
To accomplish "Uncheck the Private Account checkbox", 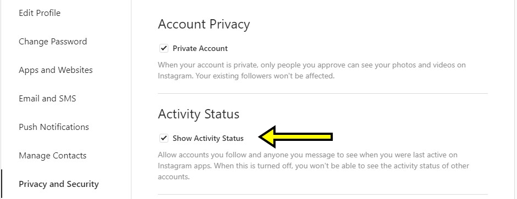I will (x=164, y=48).
